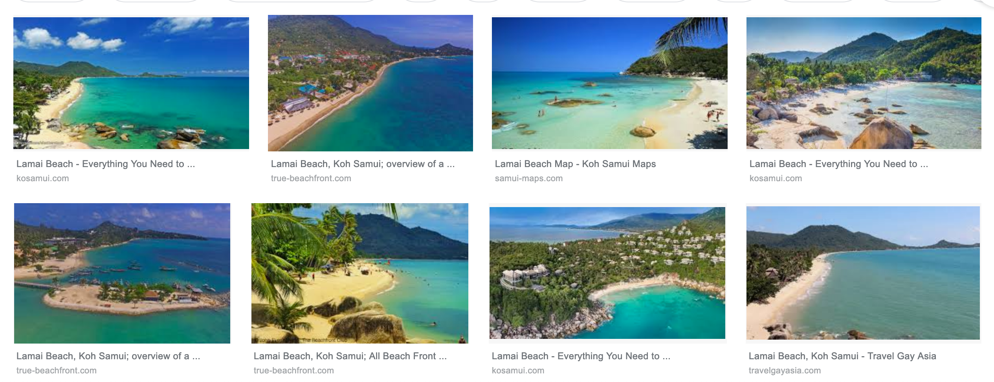This screenshot has width=994, height=382.
Task: Open the photo of boulders scattered on white sand
Action: [x=864, y=83]
